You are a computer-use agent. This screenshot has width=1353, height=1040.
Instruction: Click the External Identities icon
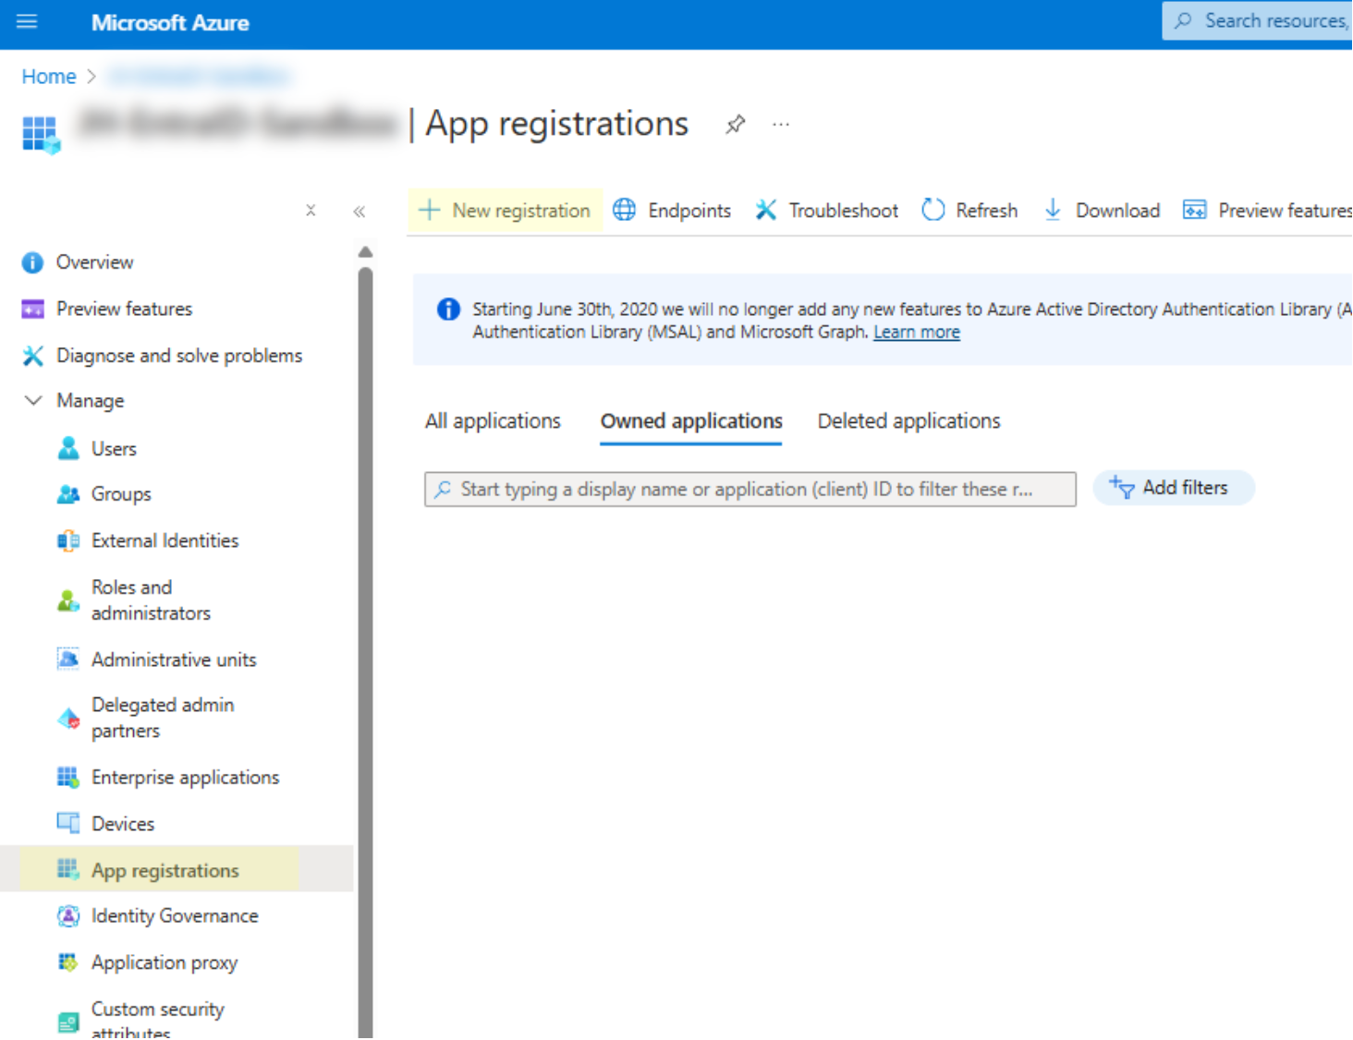coord(68,540)
